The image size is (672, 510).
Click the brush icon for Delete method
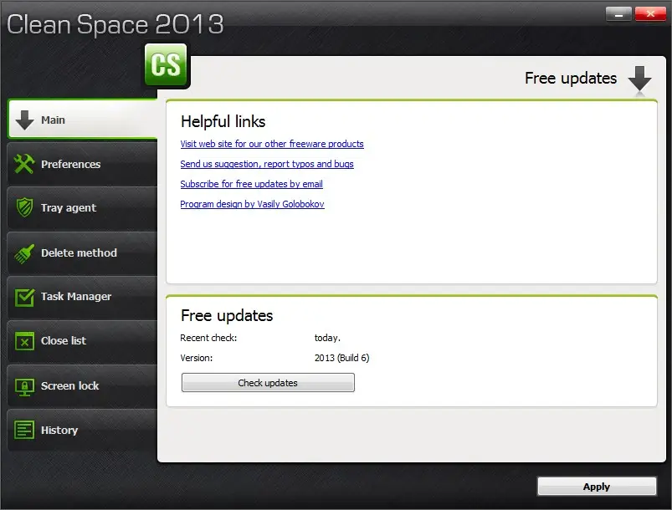point(24,253)
